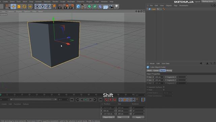Click the floor environment grid icon
Screen dimensions: 216x122
point(106,7)
